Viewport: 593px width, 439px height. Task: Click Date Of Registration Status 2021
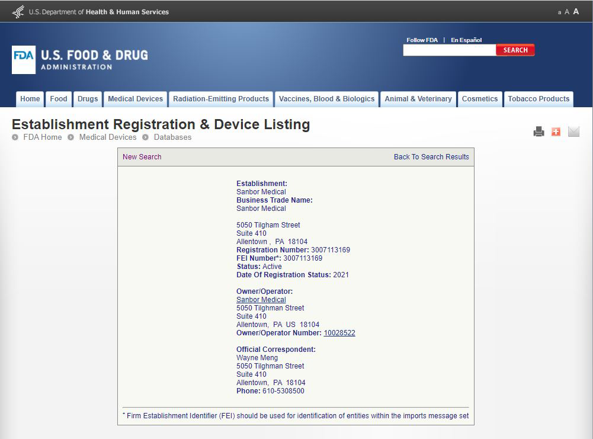tap(293, 275)
